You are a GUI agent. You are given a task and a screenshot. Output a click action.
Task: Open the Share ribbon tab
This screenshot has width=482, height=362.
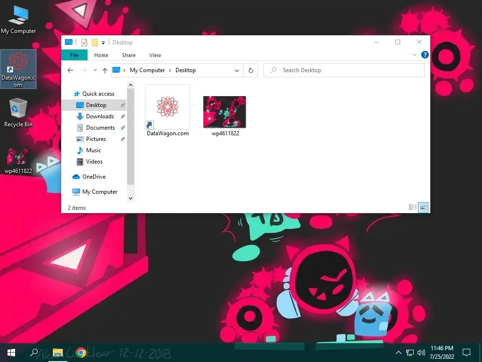tap(129, 55)
